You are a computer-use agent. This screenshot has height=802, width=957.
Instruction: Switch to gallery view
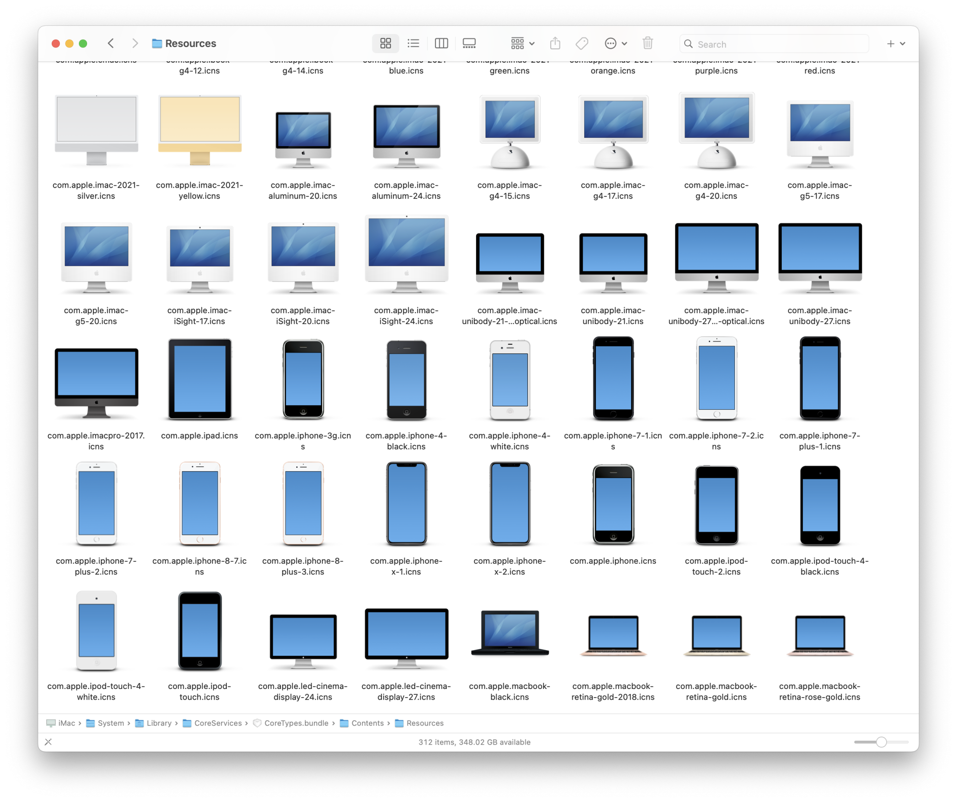click(469, 43)
